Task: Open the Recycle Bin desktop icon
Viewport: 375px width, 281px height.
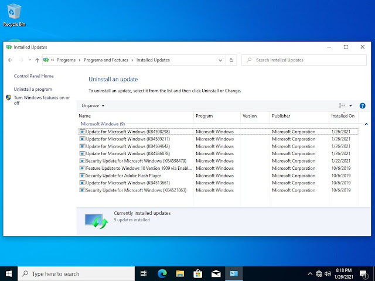Action: click(x=14, y=15)
